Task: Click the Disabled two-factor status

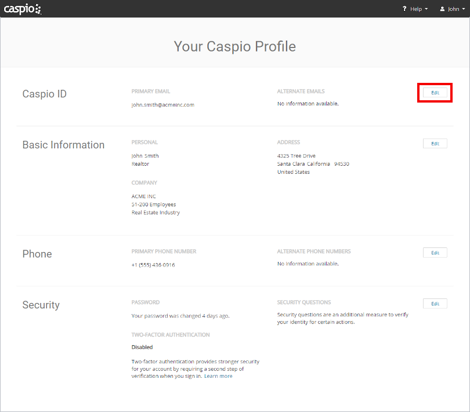Action: (142, 347)
